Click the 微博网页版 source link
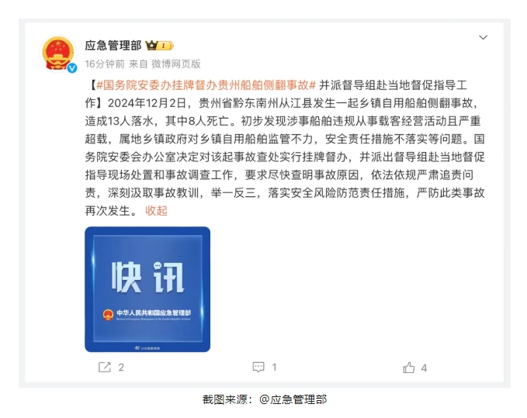Image resolution: width=527 pixels, height=418 pixels. pyautogui.click(x=175, y=64)
